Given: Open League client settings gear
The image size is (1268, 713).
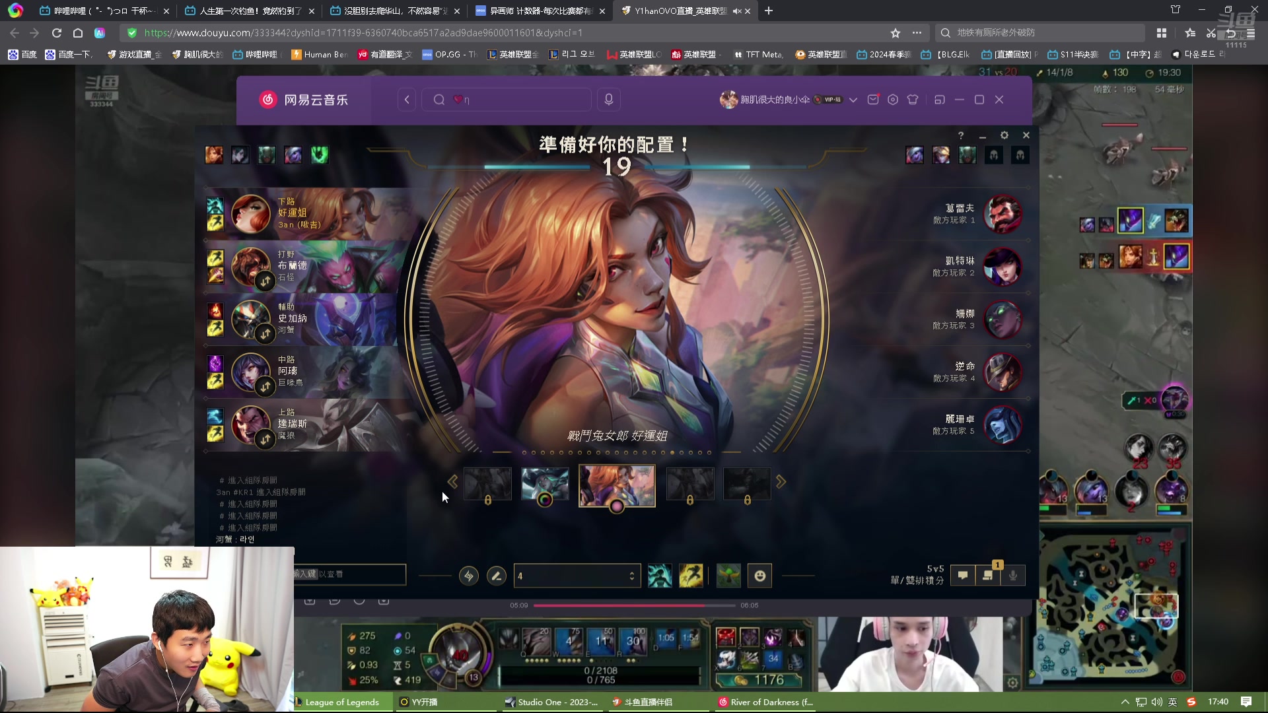Looking at the screenshot, I should [1004, 135].
